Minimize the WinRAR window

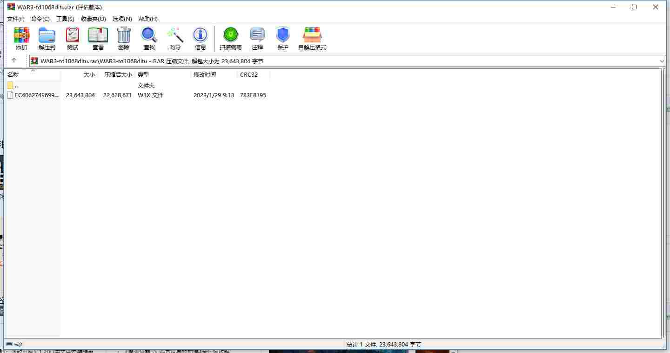pyautogui.click(x=613, y=7)
